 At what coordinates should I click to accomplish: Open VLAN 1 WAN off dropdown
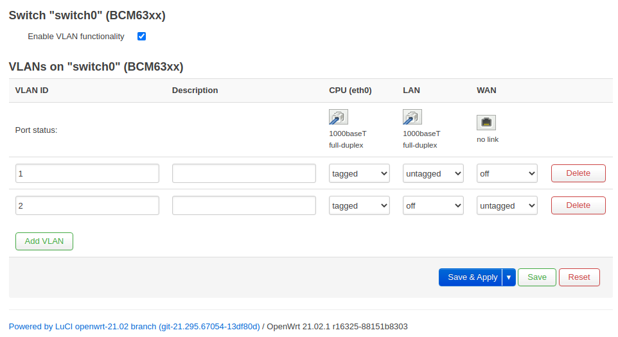point(507,173)
